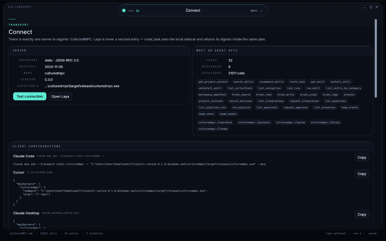Viewport: 386px width, 241px height.
Task: Click CulturedMPC Lab in status bar
Action: tap(21, 234)
